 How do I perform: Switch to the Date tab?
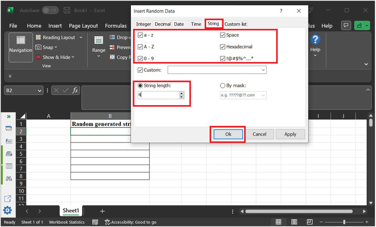pyautogui.click(x=179, y=24)
